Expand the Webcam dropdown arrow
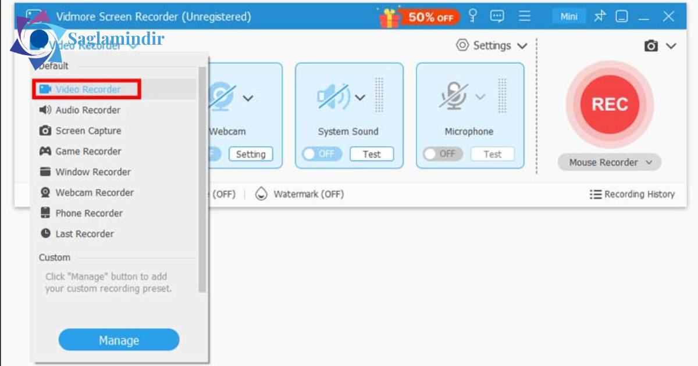Screen dimensions: 698x366 (248, 98)
